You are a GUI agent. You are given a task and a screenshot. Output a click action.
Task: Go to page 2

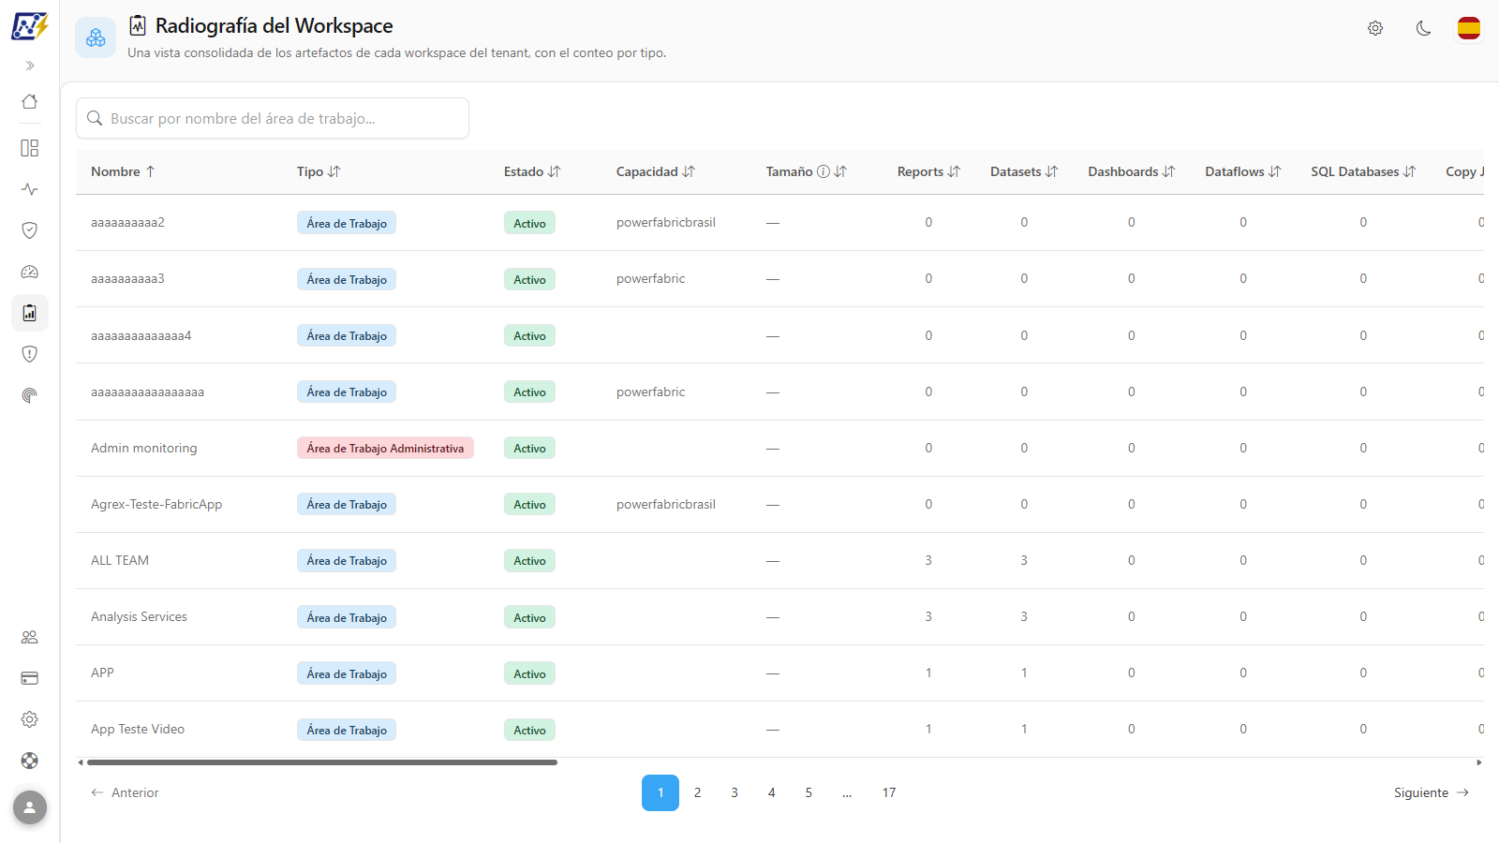[697, 792]
